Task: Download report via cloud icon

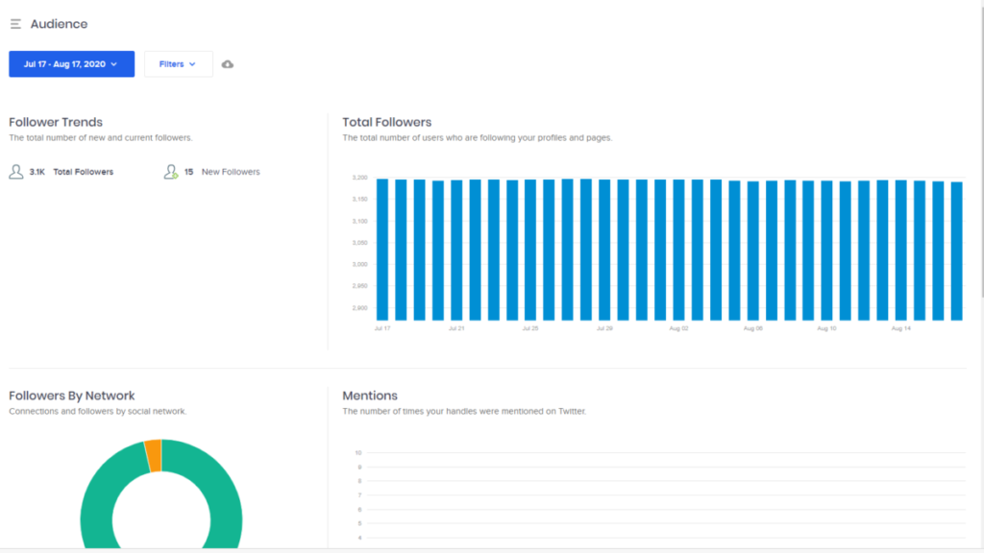Action: point(228,64)
